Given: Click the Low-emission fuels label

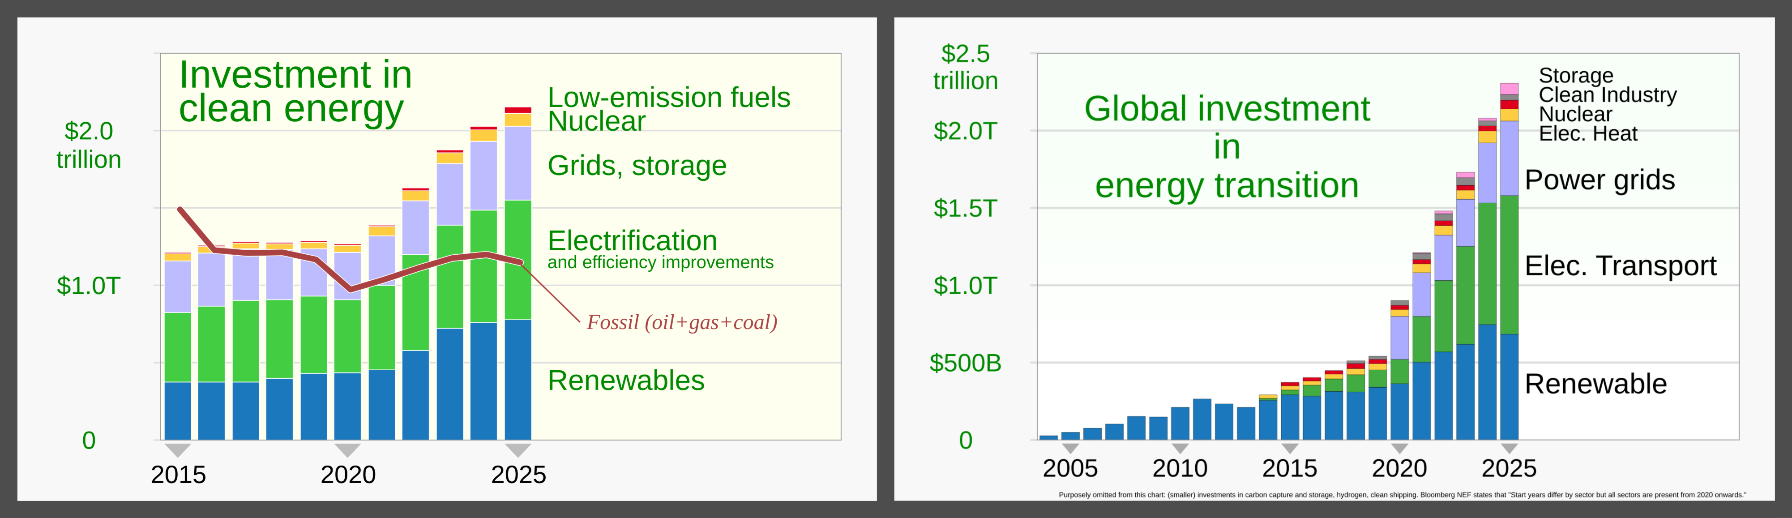Looking at the screenshot, I should (668, 97).
